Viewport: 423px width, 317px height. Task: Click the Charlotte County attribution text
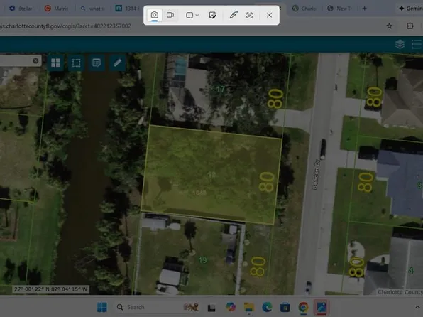[400, 292]
